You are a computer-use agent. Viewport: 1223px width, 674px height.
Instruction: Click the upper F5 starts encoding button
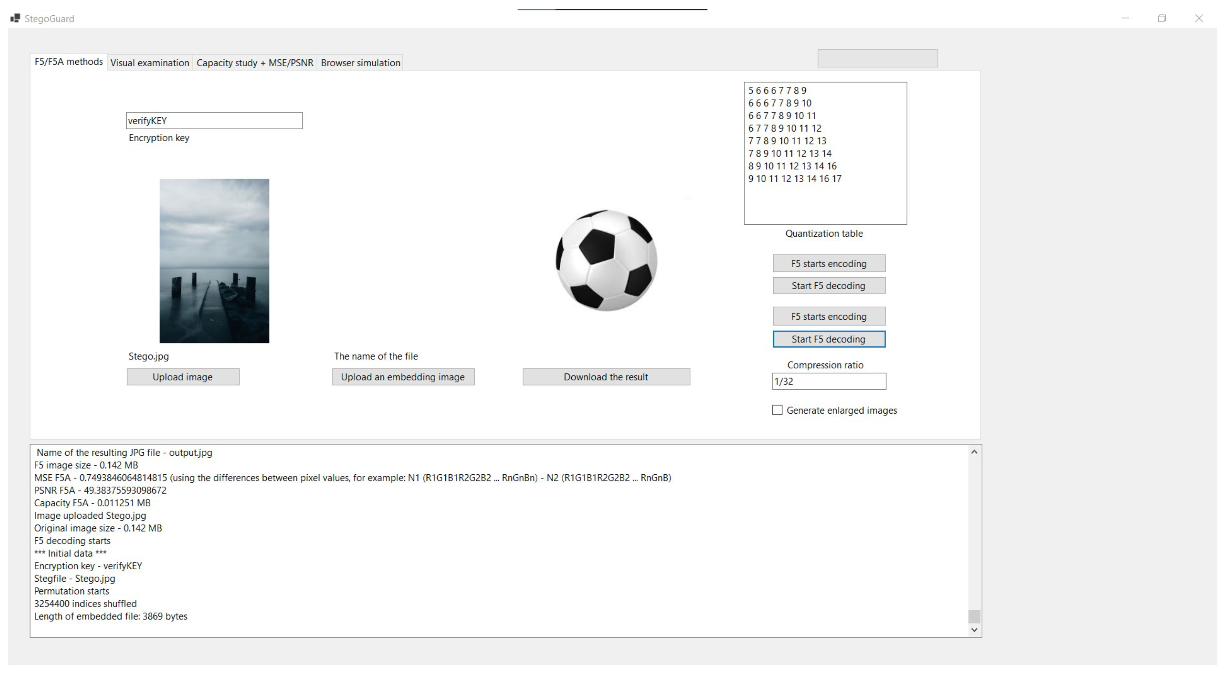point(828,264)
